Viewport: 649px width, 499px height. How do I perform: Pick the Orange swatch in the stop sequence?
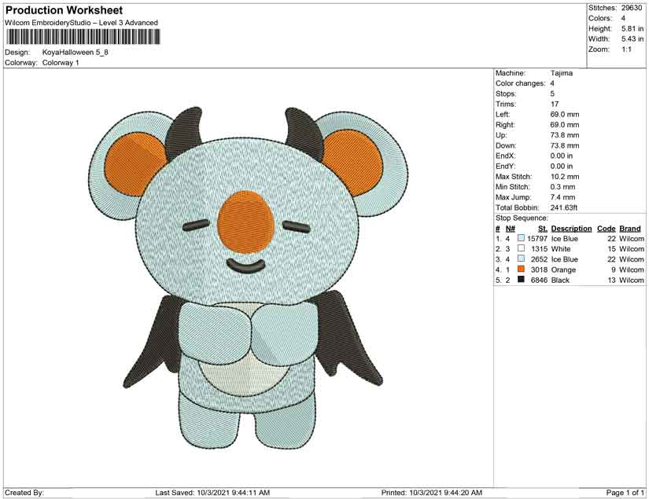point(521,269)
